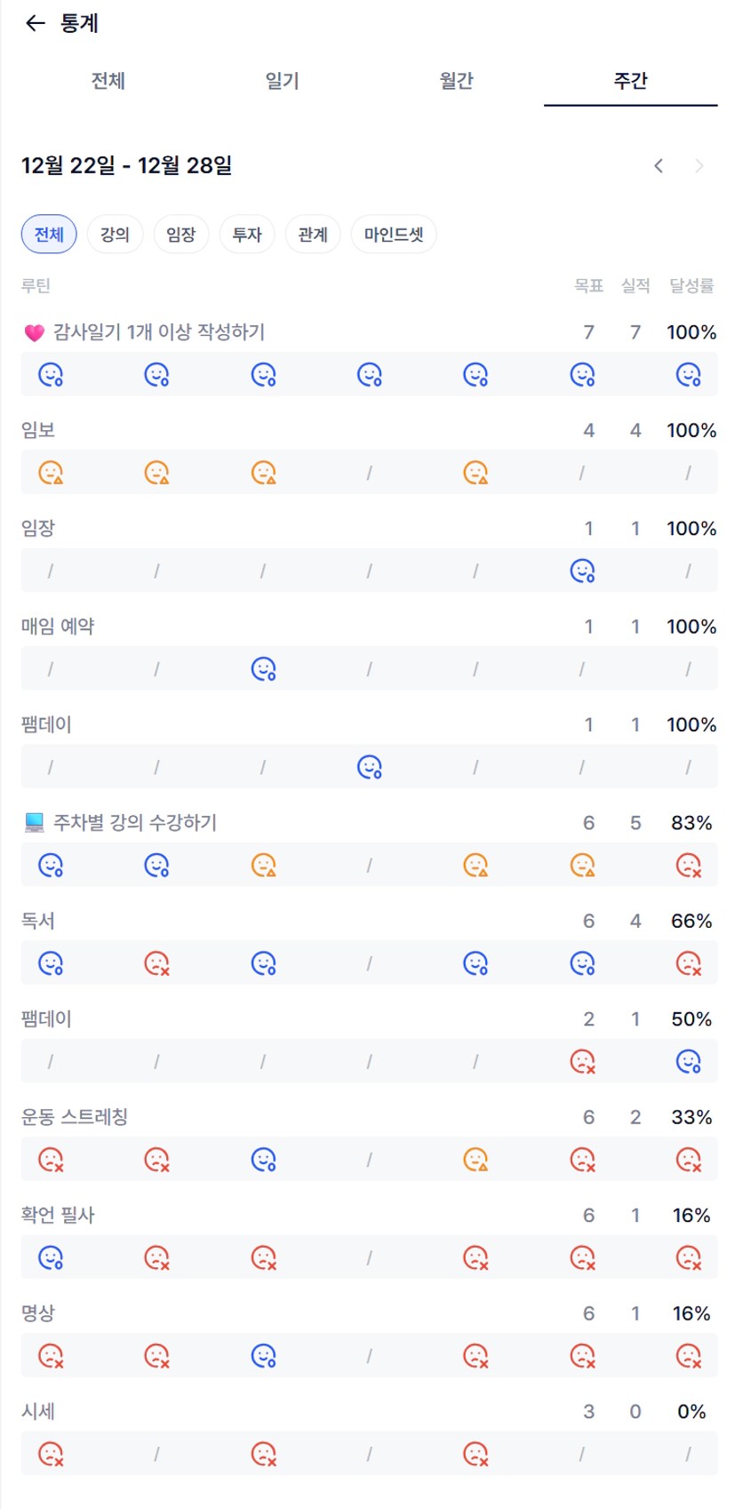Click the orange face in 운동 스트레칭 row
Image resolution: width=735 pixels, height=1509 pixels.
(475, 1160)
